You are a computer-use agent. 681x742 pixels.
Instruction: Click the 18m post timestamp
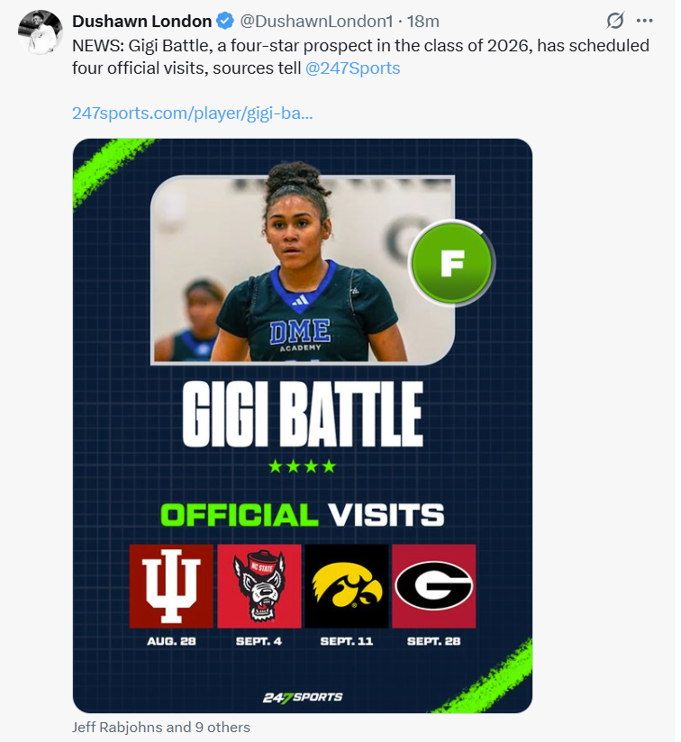click(x=423, y=22)
